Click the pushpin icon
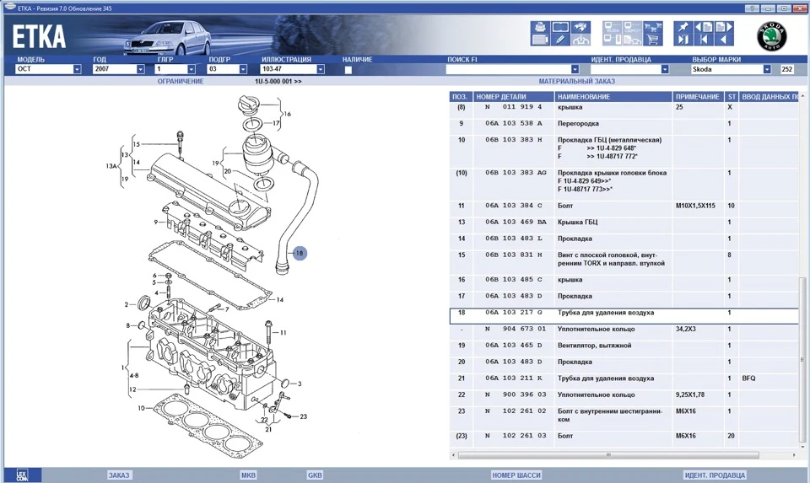This screenshot has height=483, width=810. pyautogui.click(x=683, y=27)
